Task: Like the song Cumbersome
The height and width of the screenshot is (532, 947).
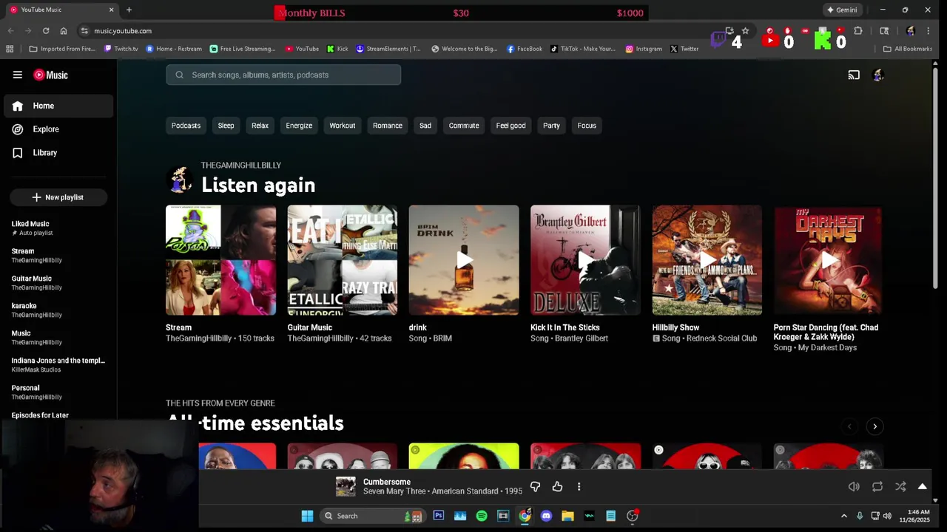Action: click(x=557, y=486)
